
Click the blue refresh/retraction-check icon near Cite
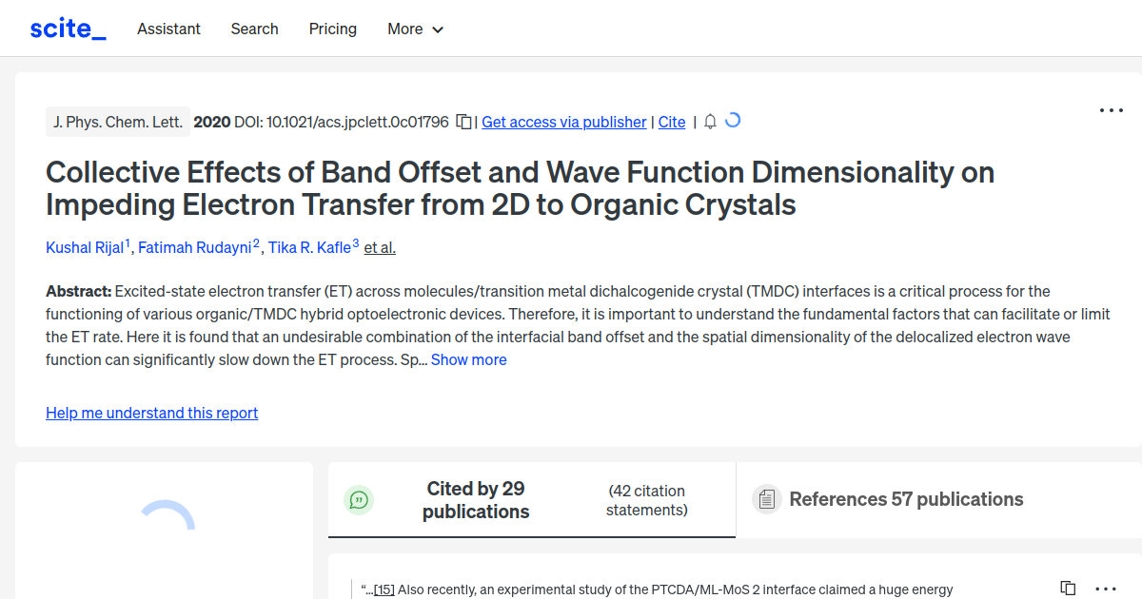tap(733, 121)
